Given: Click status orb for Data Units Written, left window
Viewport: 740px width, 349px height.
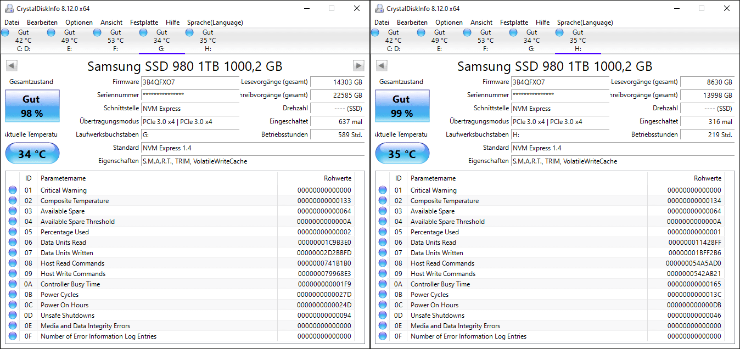Looking at the screenshot, I should coord(13,253).
